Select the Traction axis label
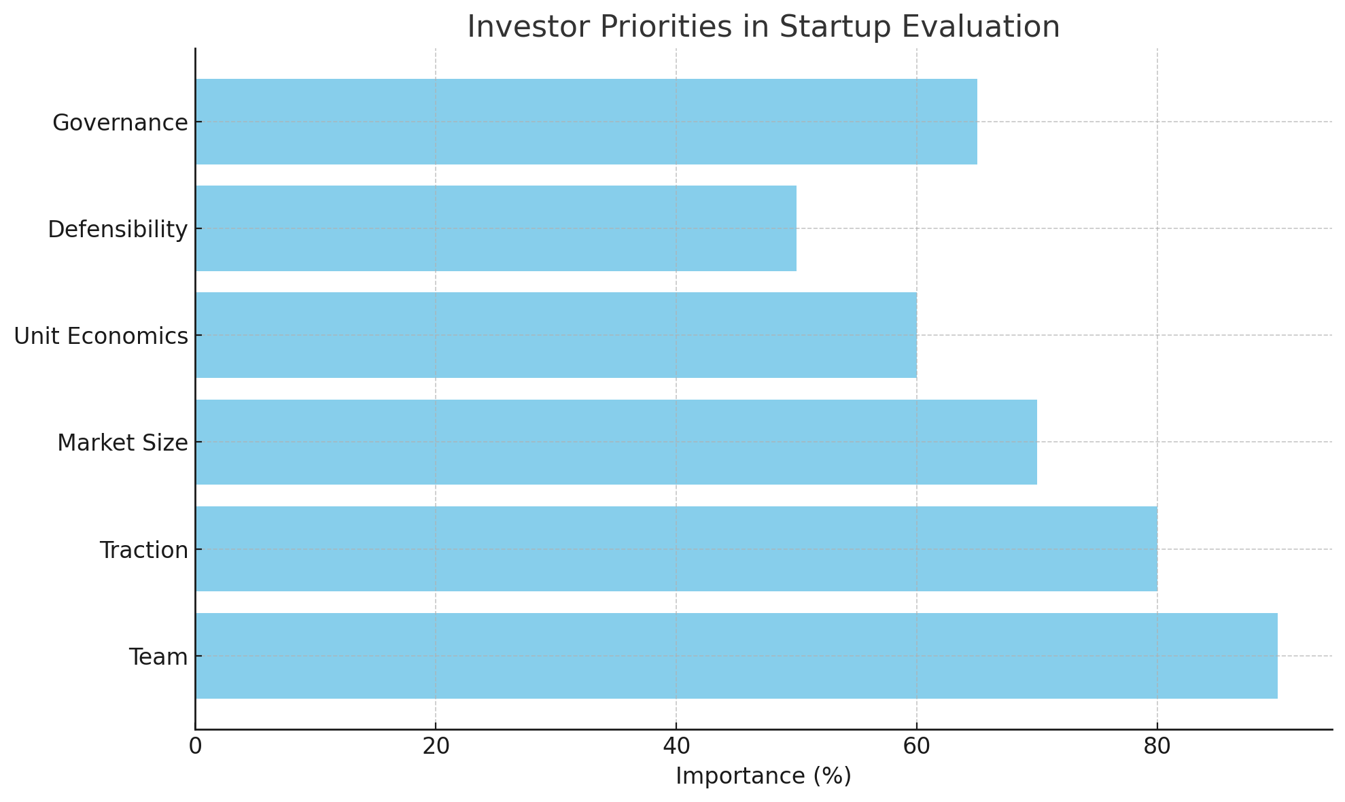The height and width of the screenshot is (802, 1345). [143, 550]
